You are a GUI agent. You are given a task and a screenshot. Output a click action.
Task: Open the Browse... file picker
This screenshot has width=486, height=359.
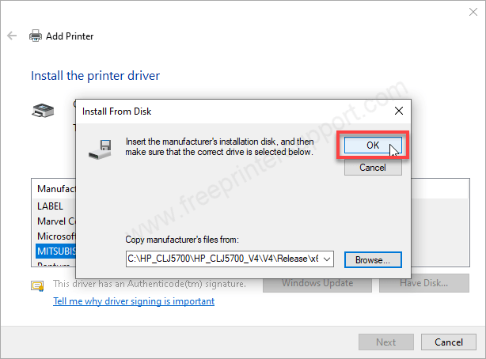[x=372, y=259]
